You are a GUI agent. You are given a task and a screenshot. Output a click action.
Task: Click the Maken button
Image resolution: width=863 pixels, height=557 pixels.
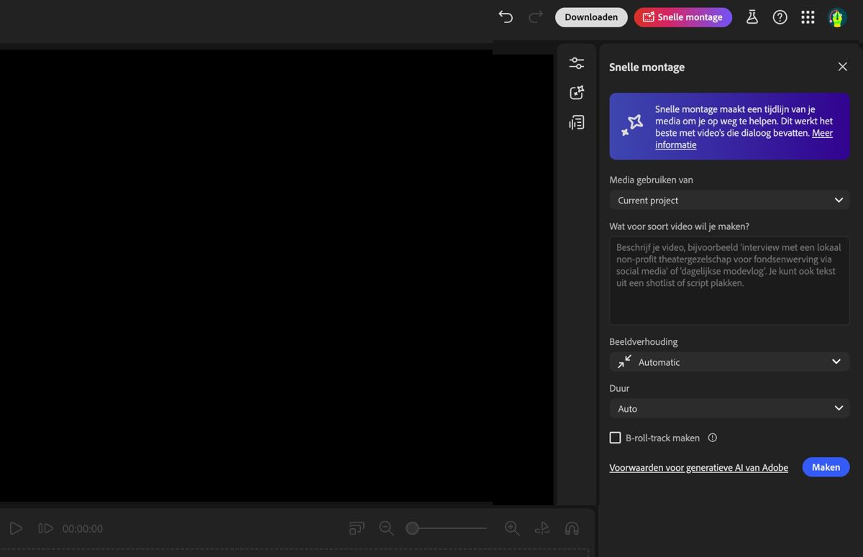coord(826,467)
